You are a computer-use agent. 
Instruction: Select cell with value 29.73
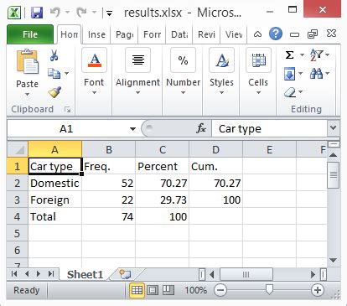click(162, 200)
